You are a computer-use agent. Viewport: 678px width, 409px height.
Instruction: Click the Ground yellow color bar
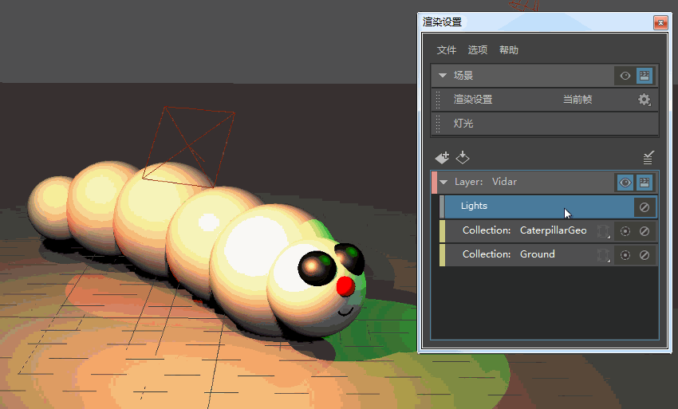[443, 254]
